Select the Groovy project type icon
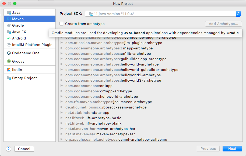246x156 pixels. tap(9, 61)
